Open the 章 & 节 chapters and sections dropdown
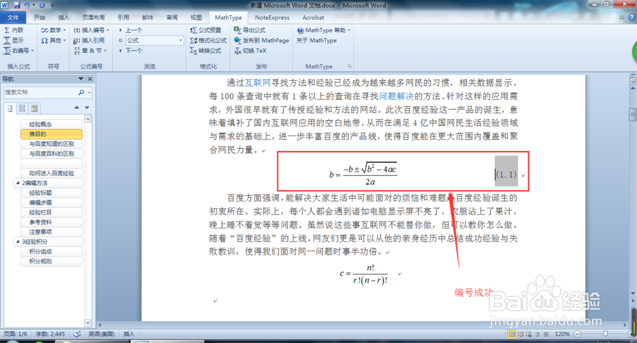The image size is (637, 343). pyautogui.click(x=90, y=50)
